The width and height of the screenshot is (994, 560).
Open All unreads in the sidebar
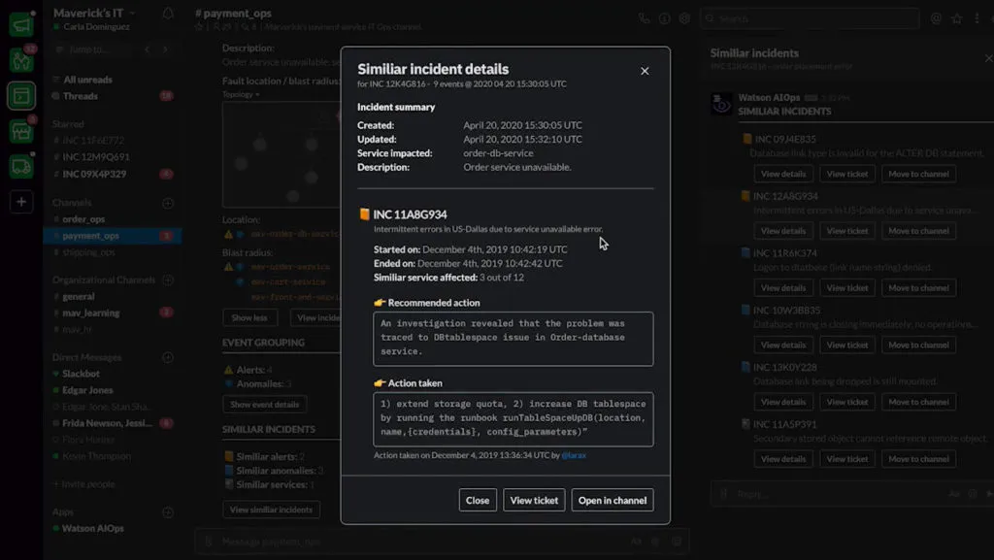point(87,80)
